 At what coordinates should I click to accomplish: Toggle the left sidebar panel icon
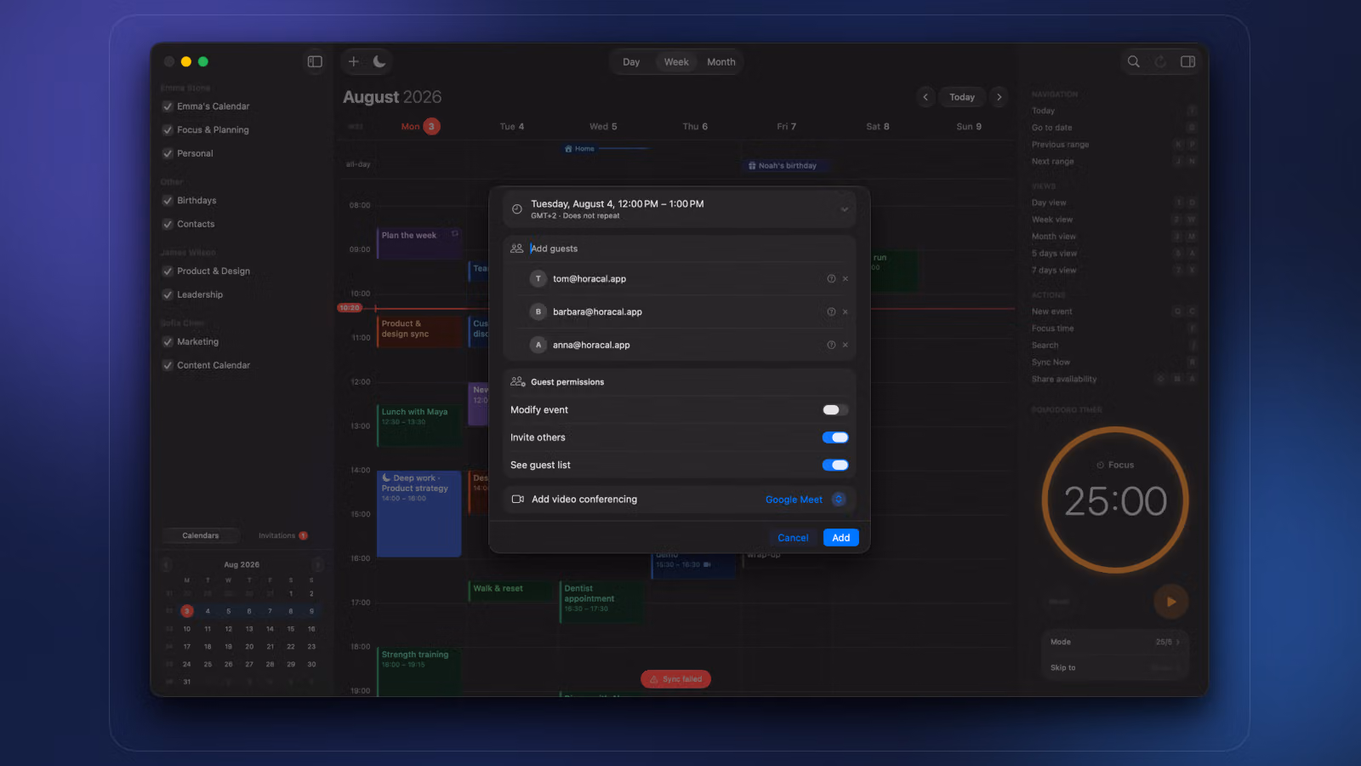pyautogui.click(x=315, y=61)
